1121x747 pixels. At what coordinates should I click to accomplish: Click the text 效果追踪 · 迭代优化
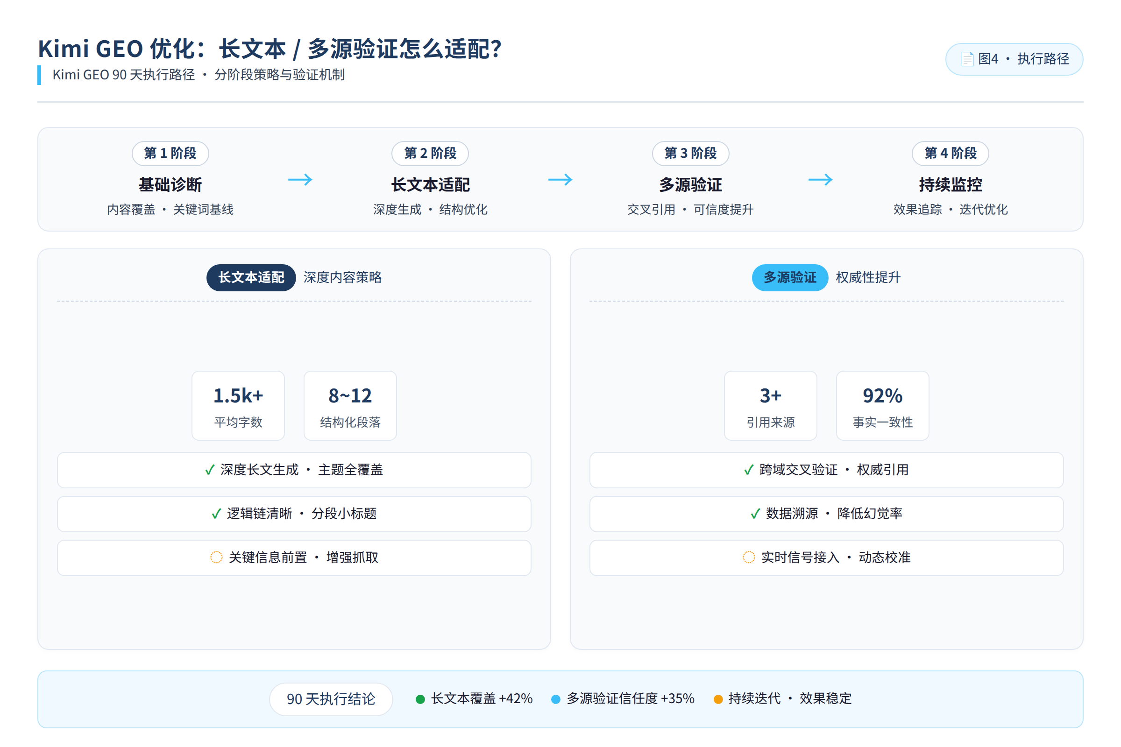point(951,210)
